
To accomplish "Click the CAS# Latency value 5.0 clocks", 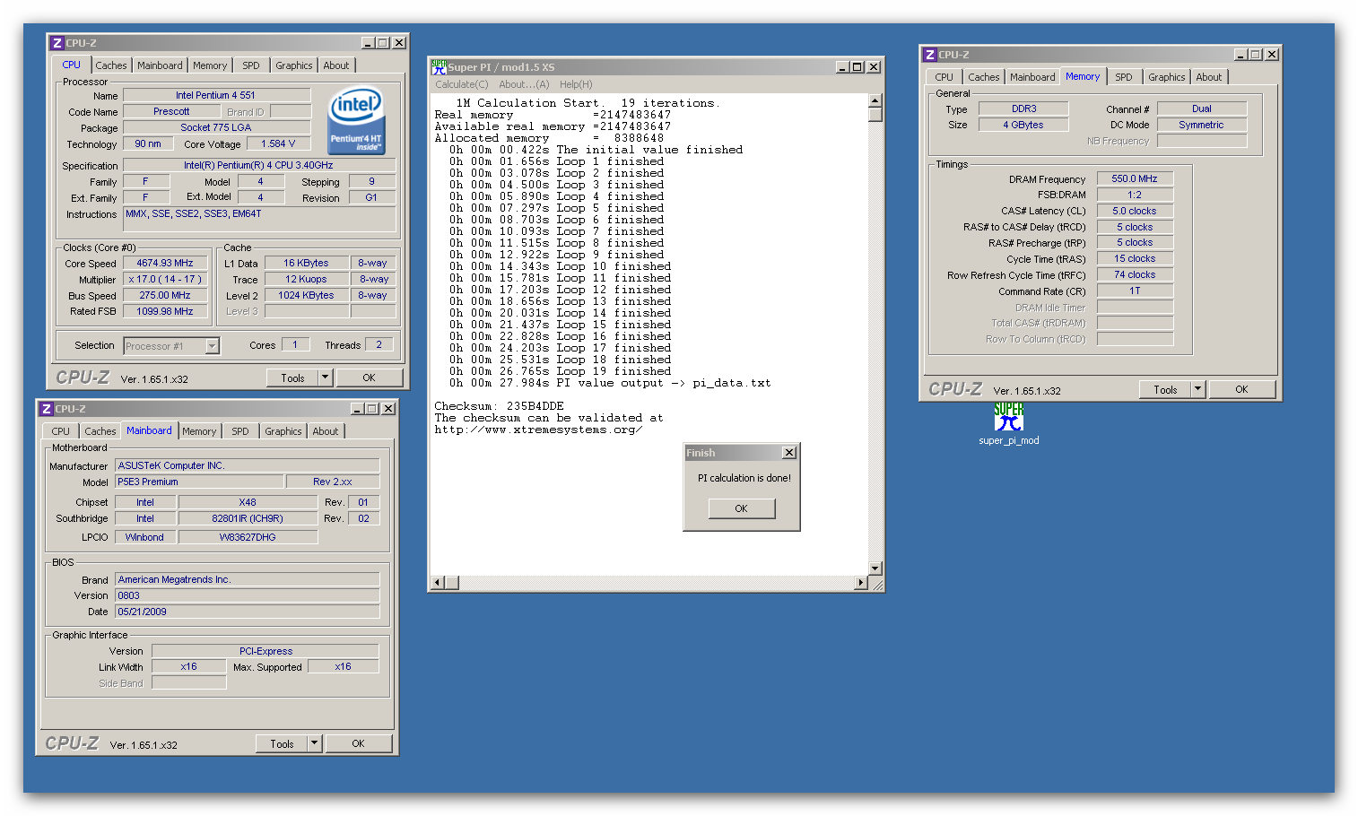I will [1135, 211].
